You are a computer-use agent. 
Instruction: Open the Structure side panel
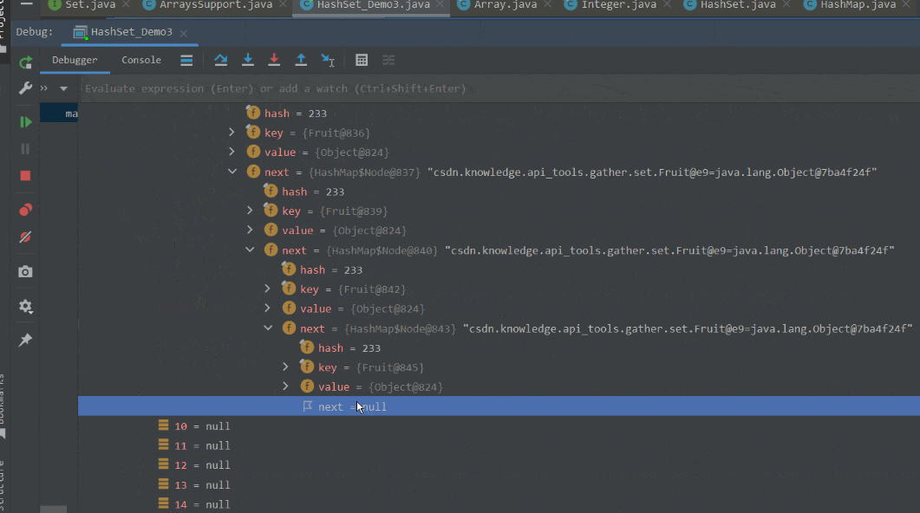tap(3, 485)
